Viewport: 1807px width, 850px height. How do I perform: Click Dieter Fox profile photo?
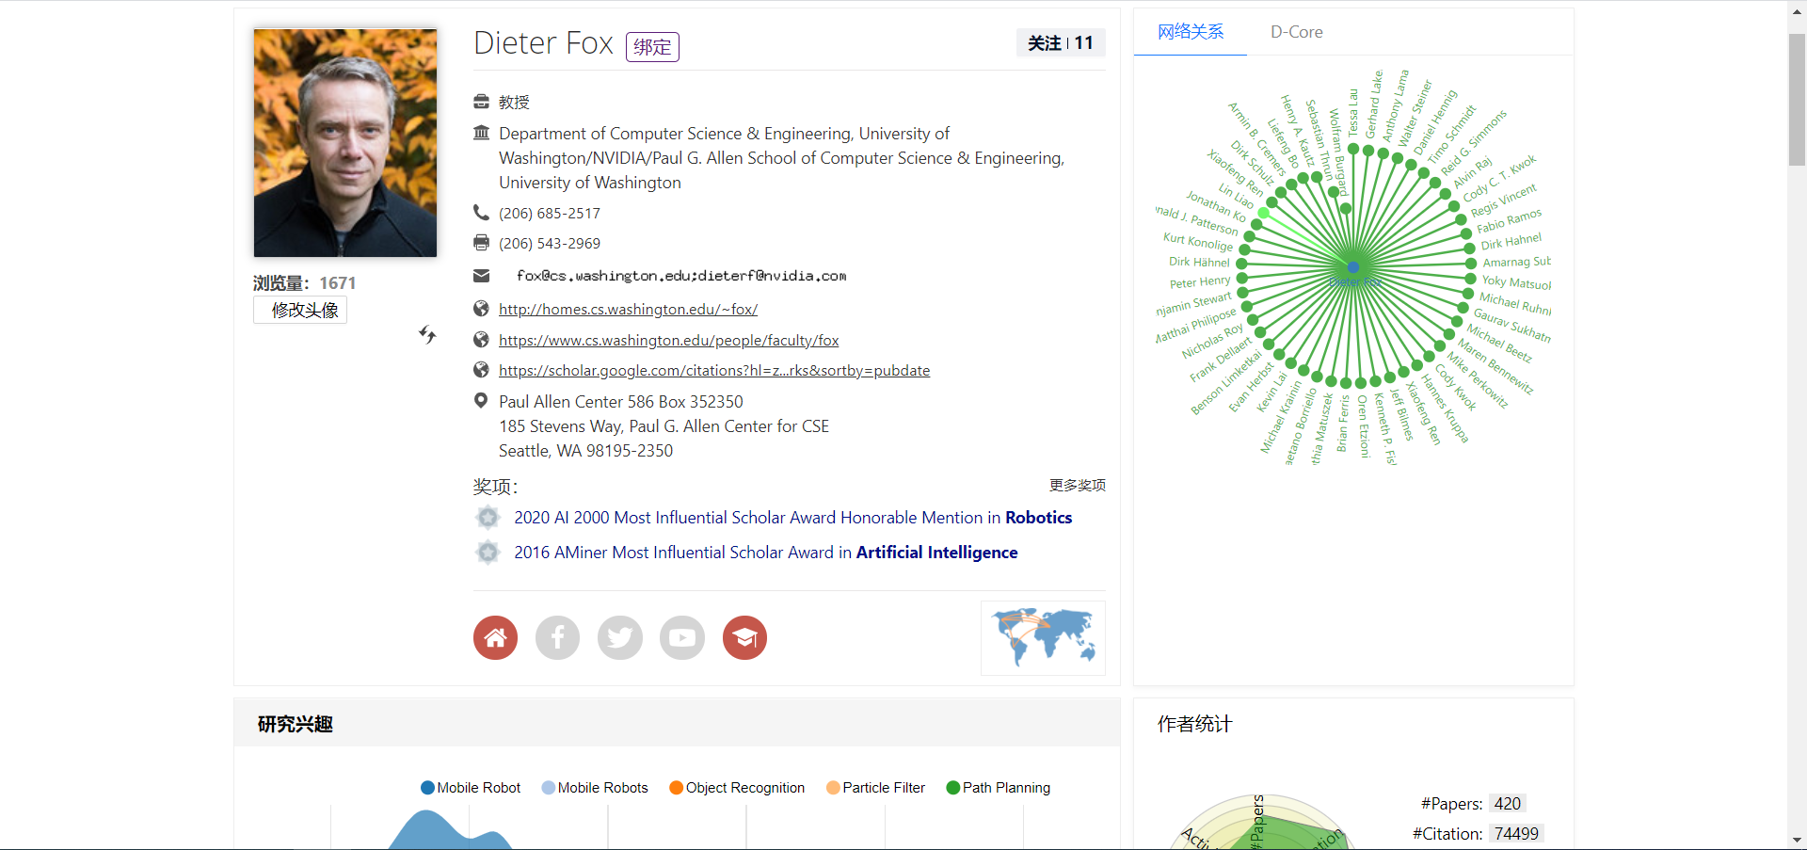click(x=345, y=143)
